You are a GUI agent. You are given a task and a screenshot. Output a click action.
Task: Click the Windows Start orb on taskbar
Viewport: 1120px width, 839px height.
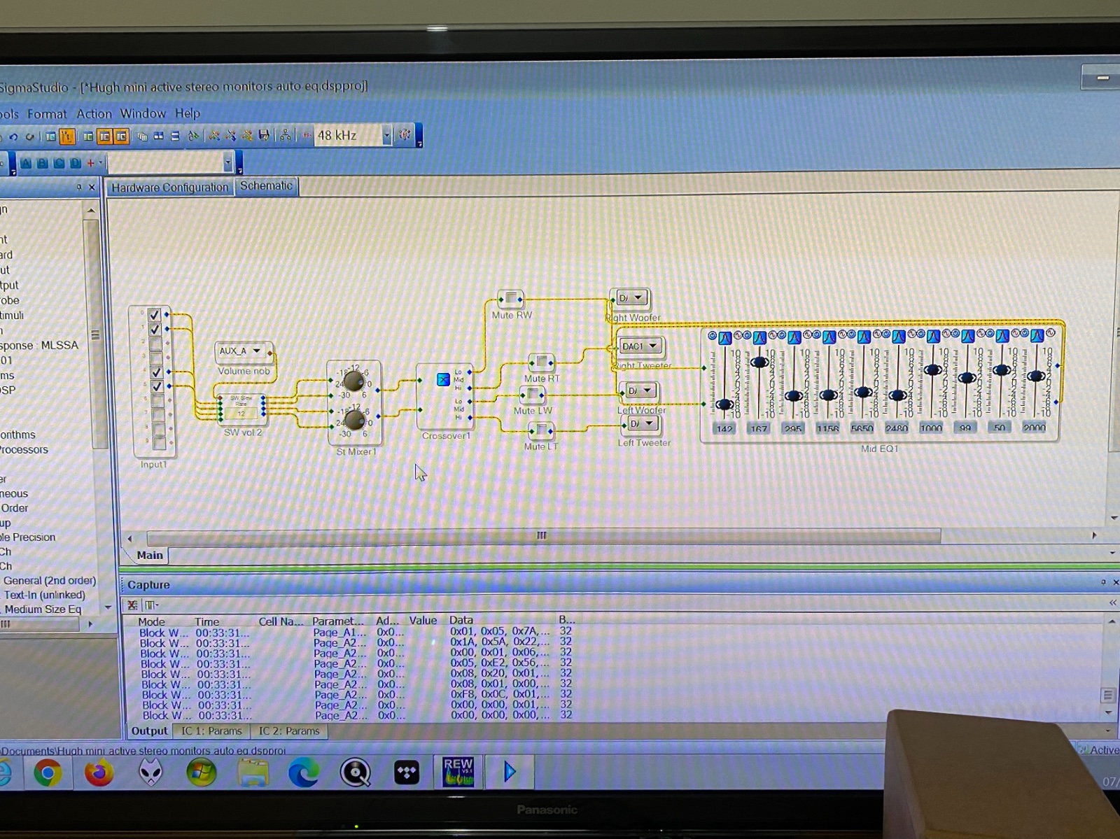click(x=201, y=773)
